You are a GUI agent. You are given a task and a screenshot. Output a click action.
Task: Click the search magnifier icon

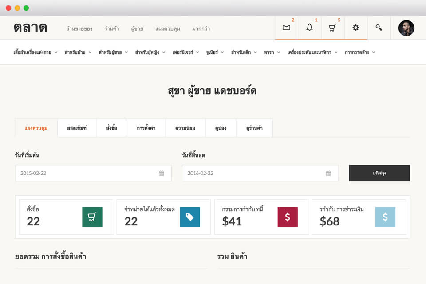pos(379,28)
